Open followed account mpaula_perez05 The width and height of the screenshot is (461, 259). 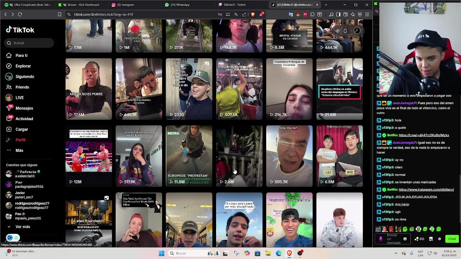coord(23,216)
